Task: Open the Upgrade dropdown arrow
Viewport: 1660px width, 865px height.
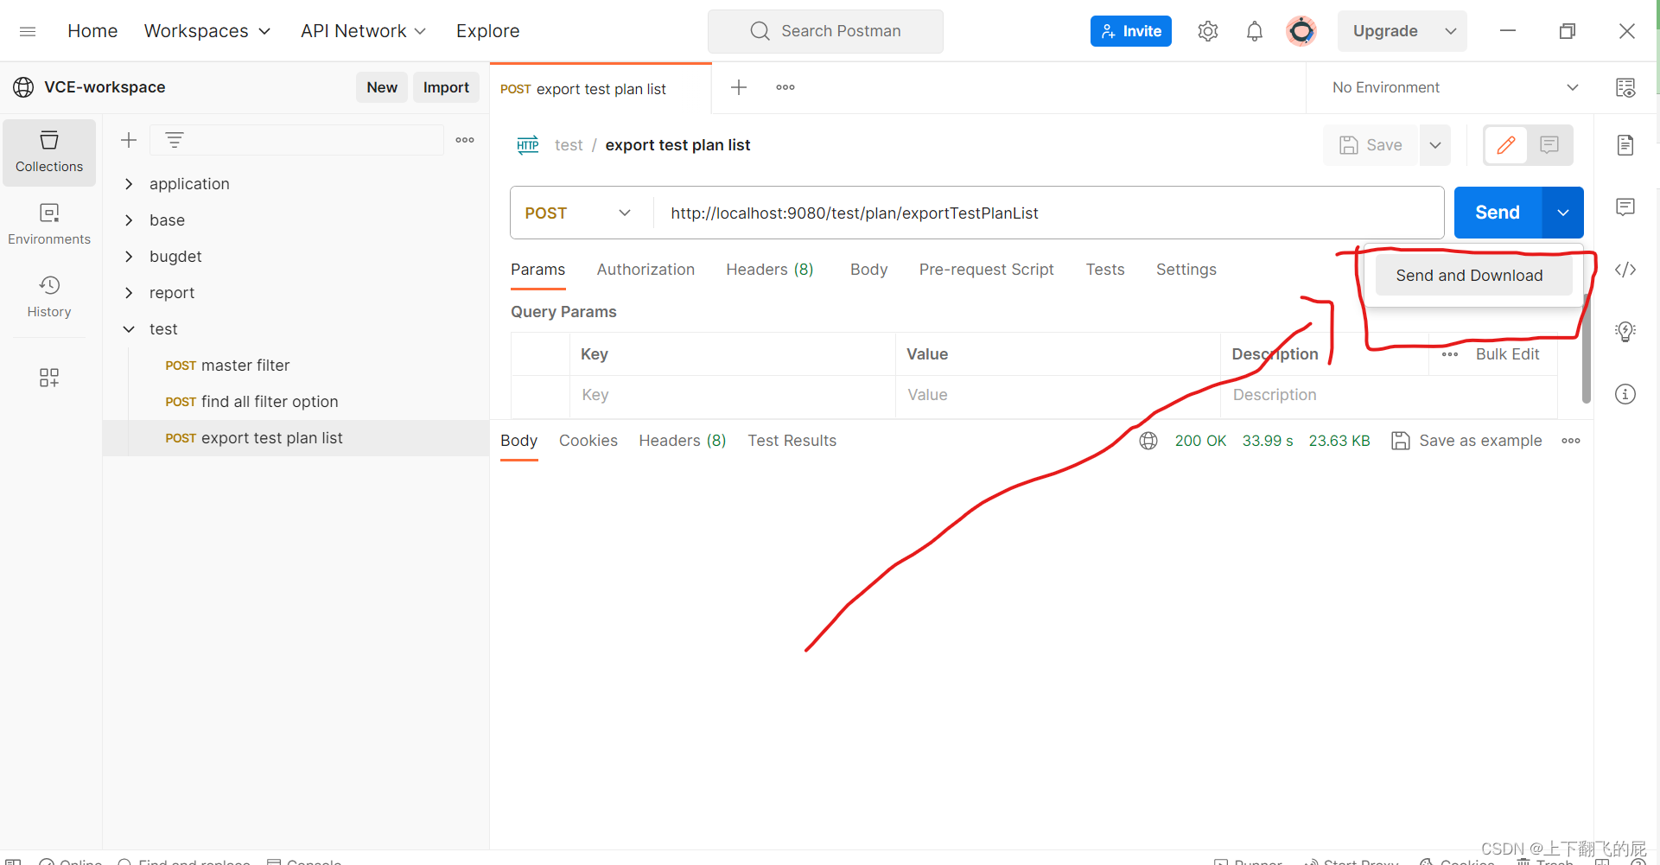Action: tap(1451, 31)
